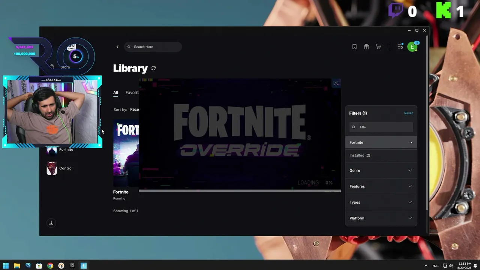The width and height of the screenshot is (480, 270).
Task: Expand the Features filter section
Action: (381, 186)
